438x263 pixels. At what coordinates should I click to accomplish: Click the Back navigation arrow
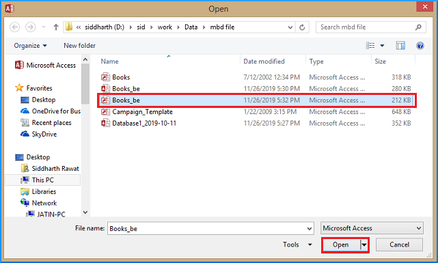click(x=15, y=27)
